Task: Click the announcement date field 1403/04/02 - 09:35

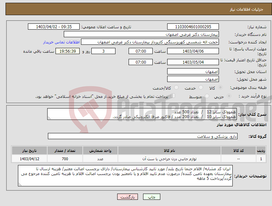Action: pos(54,27)
